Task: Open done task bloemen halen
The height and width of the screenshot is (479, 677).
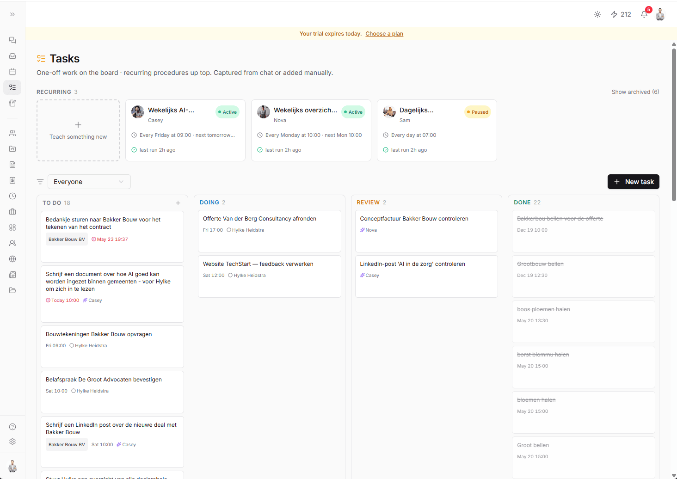Action: pyautogui.click(x=584, y=412)
